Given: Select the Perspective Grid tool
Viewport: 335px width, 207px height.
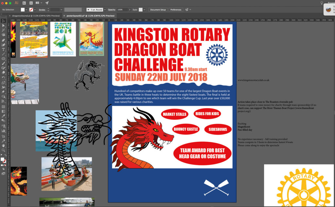Looking at the screenshot, I should 3,101.
